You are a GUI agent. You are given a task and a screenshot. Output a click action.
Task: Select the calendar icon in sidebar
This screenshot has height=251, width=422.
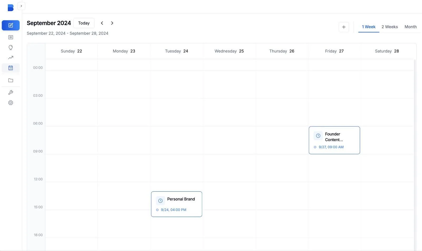tap(11, 68)
